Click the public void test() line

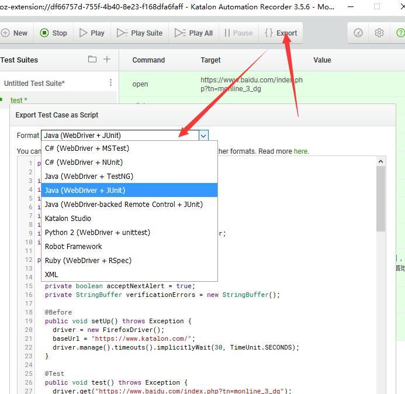(116, 383)
